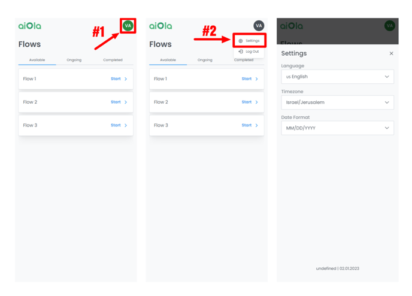Click chevron arrow beside Flow 3 in middle panel

[x=256, y=125]
